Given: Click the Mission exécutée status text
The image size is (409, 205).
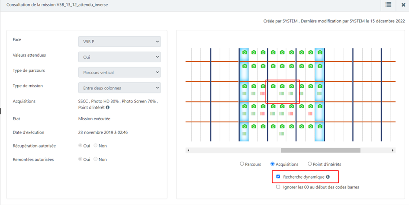Looking at the screenshot, I should pos(94,119).
